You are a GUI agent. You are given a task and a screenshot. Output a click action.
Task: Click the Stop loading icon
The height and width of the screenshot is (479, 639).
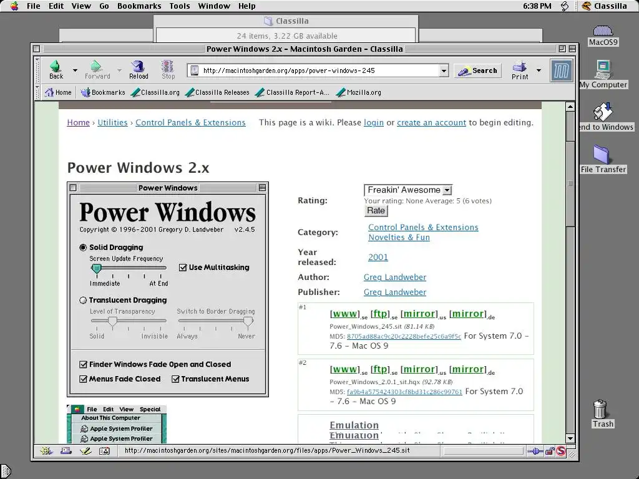(167, 66)
